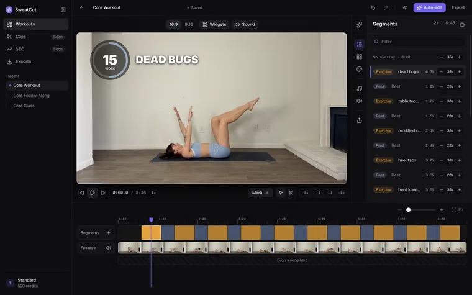
Task: Open the widgets grid panel icon
Action: point(359,57)
